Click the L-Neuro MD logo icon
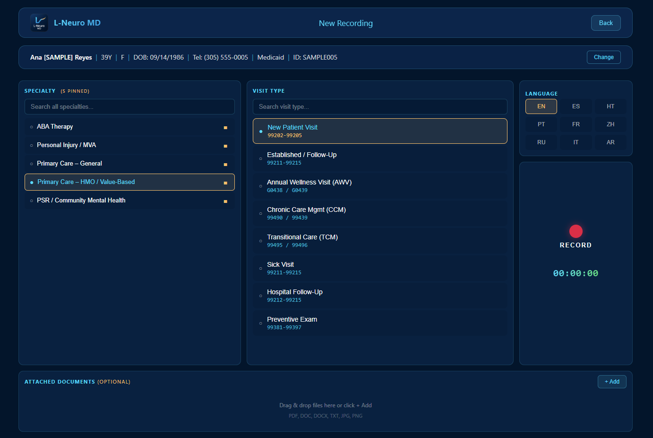The image size is (653, 438). (x=39, y=23)
